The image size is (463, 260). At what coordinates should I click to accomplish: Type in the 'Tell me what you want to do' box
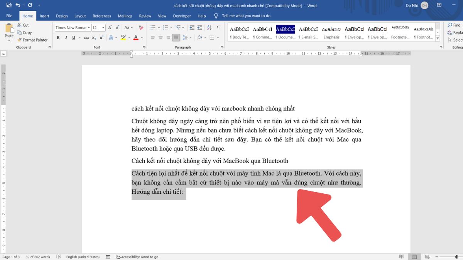click(246, 16)
